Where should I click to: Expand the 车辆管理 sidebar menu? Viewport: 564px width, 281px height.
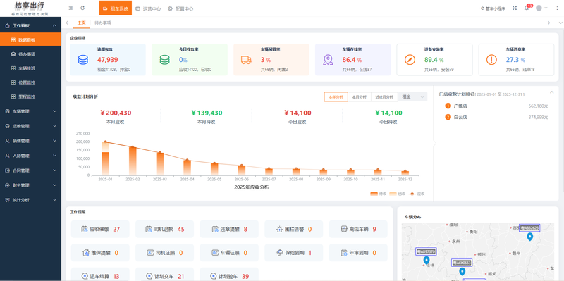coord(30,111)
